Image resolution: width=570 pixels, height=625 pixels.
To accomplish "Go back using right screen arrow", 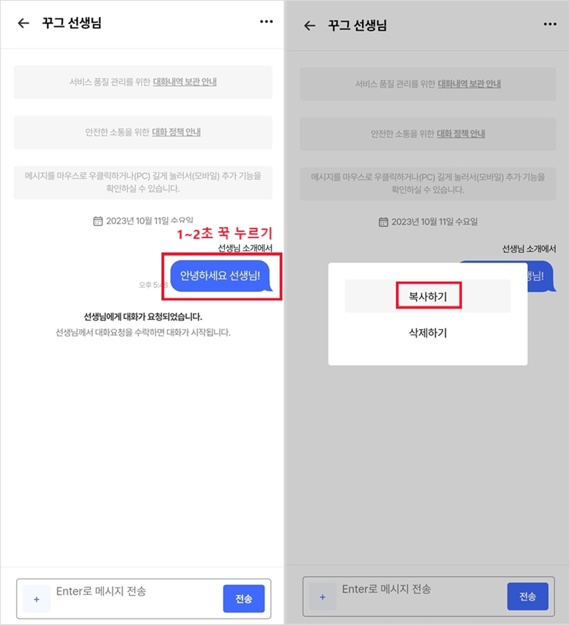I will coord(309,26).
